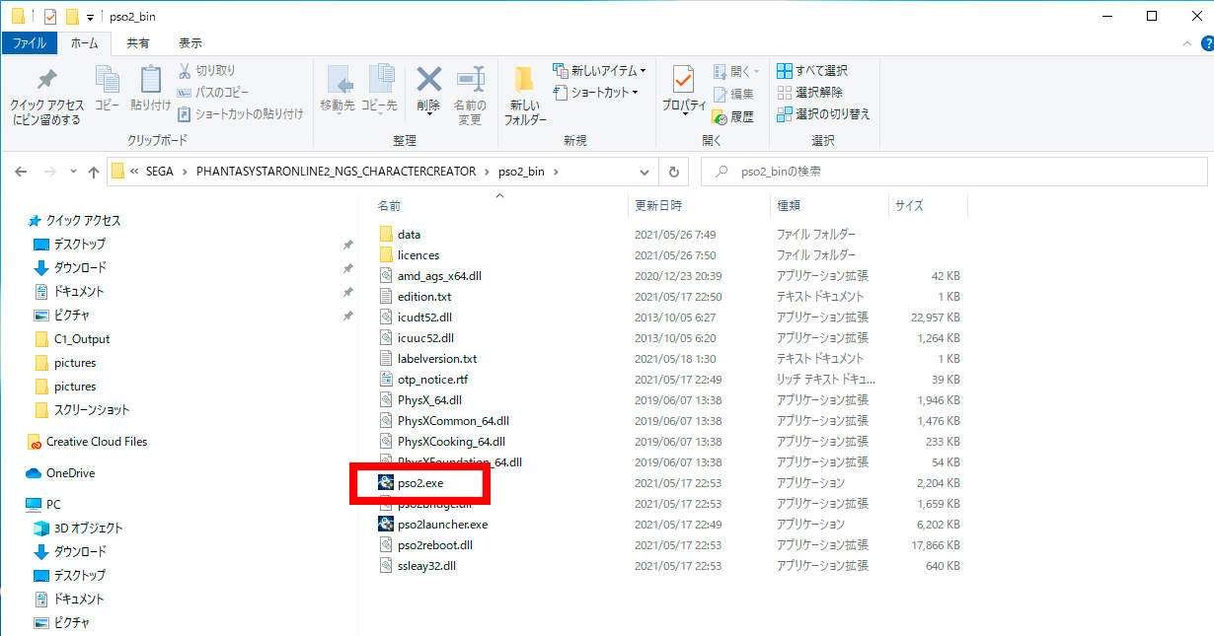Click 選択解除 to clear the selection
The image size is (1214, 636).
[810, 93]
